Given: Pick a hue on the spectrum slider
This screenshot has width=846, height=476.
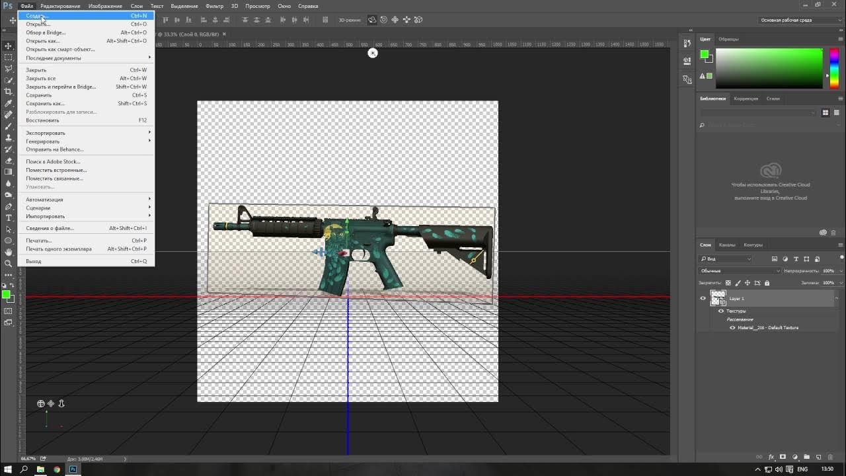Looking at the screenshot, I should click(835, 68).
